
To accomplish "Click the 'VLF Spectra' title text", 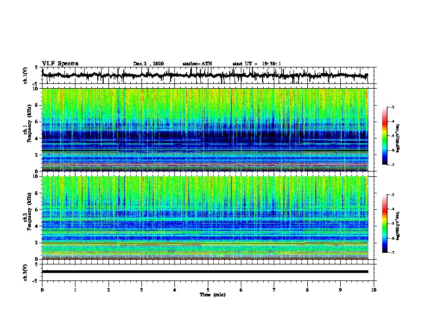I will 60,64.
